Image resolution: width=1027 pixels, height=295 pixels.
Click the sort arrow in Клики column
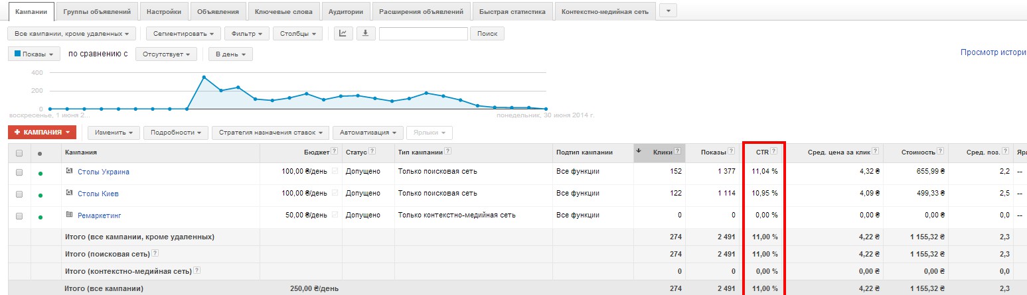pos(639,152)
